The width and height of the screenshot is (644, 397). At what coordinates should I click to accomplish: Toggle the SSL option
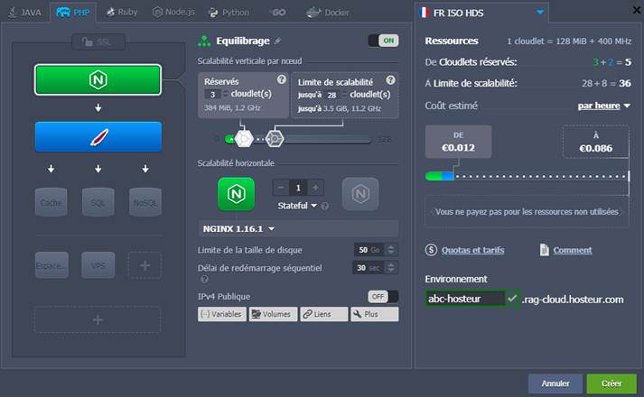(x=98, y=42)
